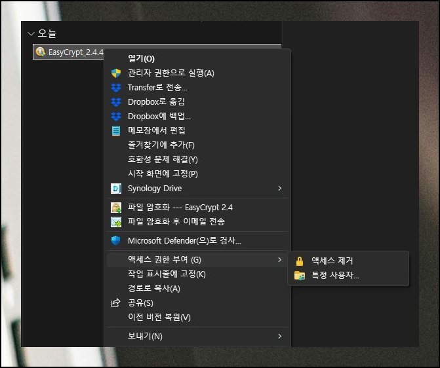Open 액세스 권한 부여 (G) item
Viewport: 440px width, 368px height.
coord(197,259)
